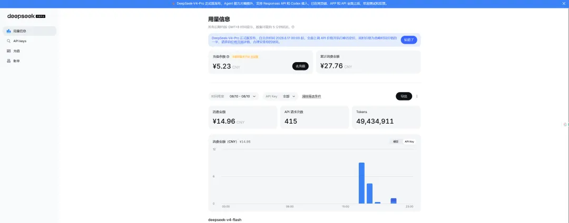
Task: Click the 清除筛选条件 link
Action: (311, 96)
